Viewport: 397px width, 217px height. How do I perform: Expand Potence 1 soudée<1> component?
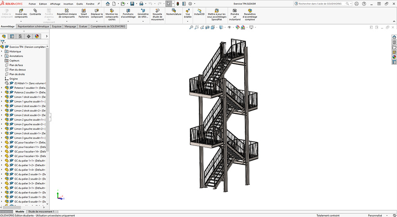point(2,88)
